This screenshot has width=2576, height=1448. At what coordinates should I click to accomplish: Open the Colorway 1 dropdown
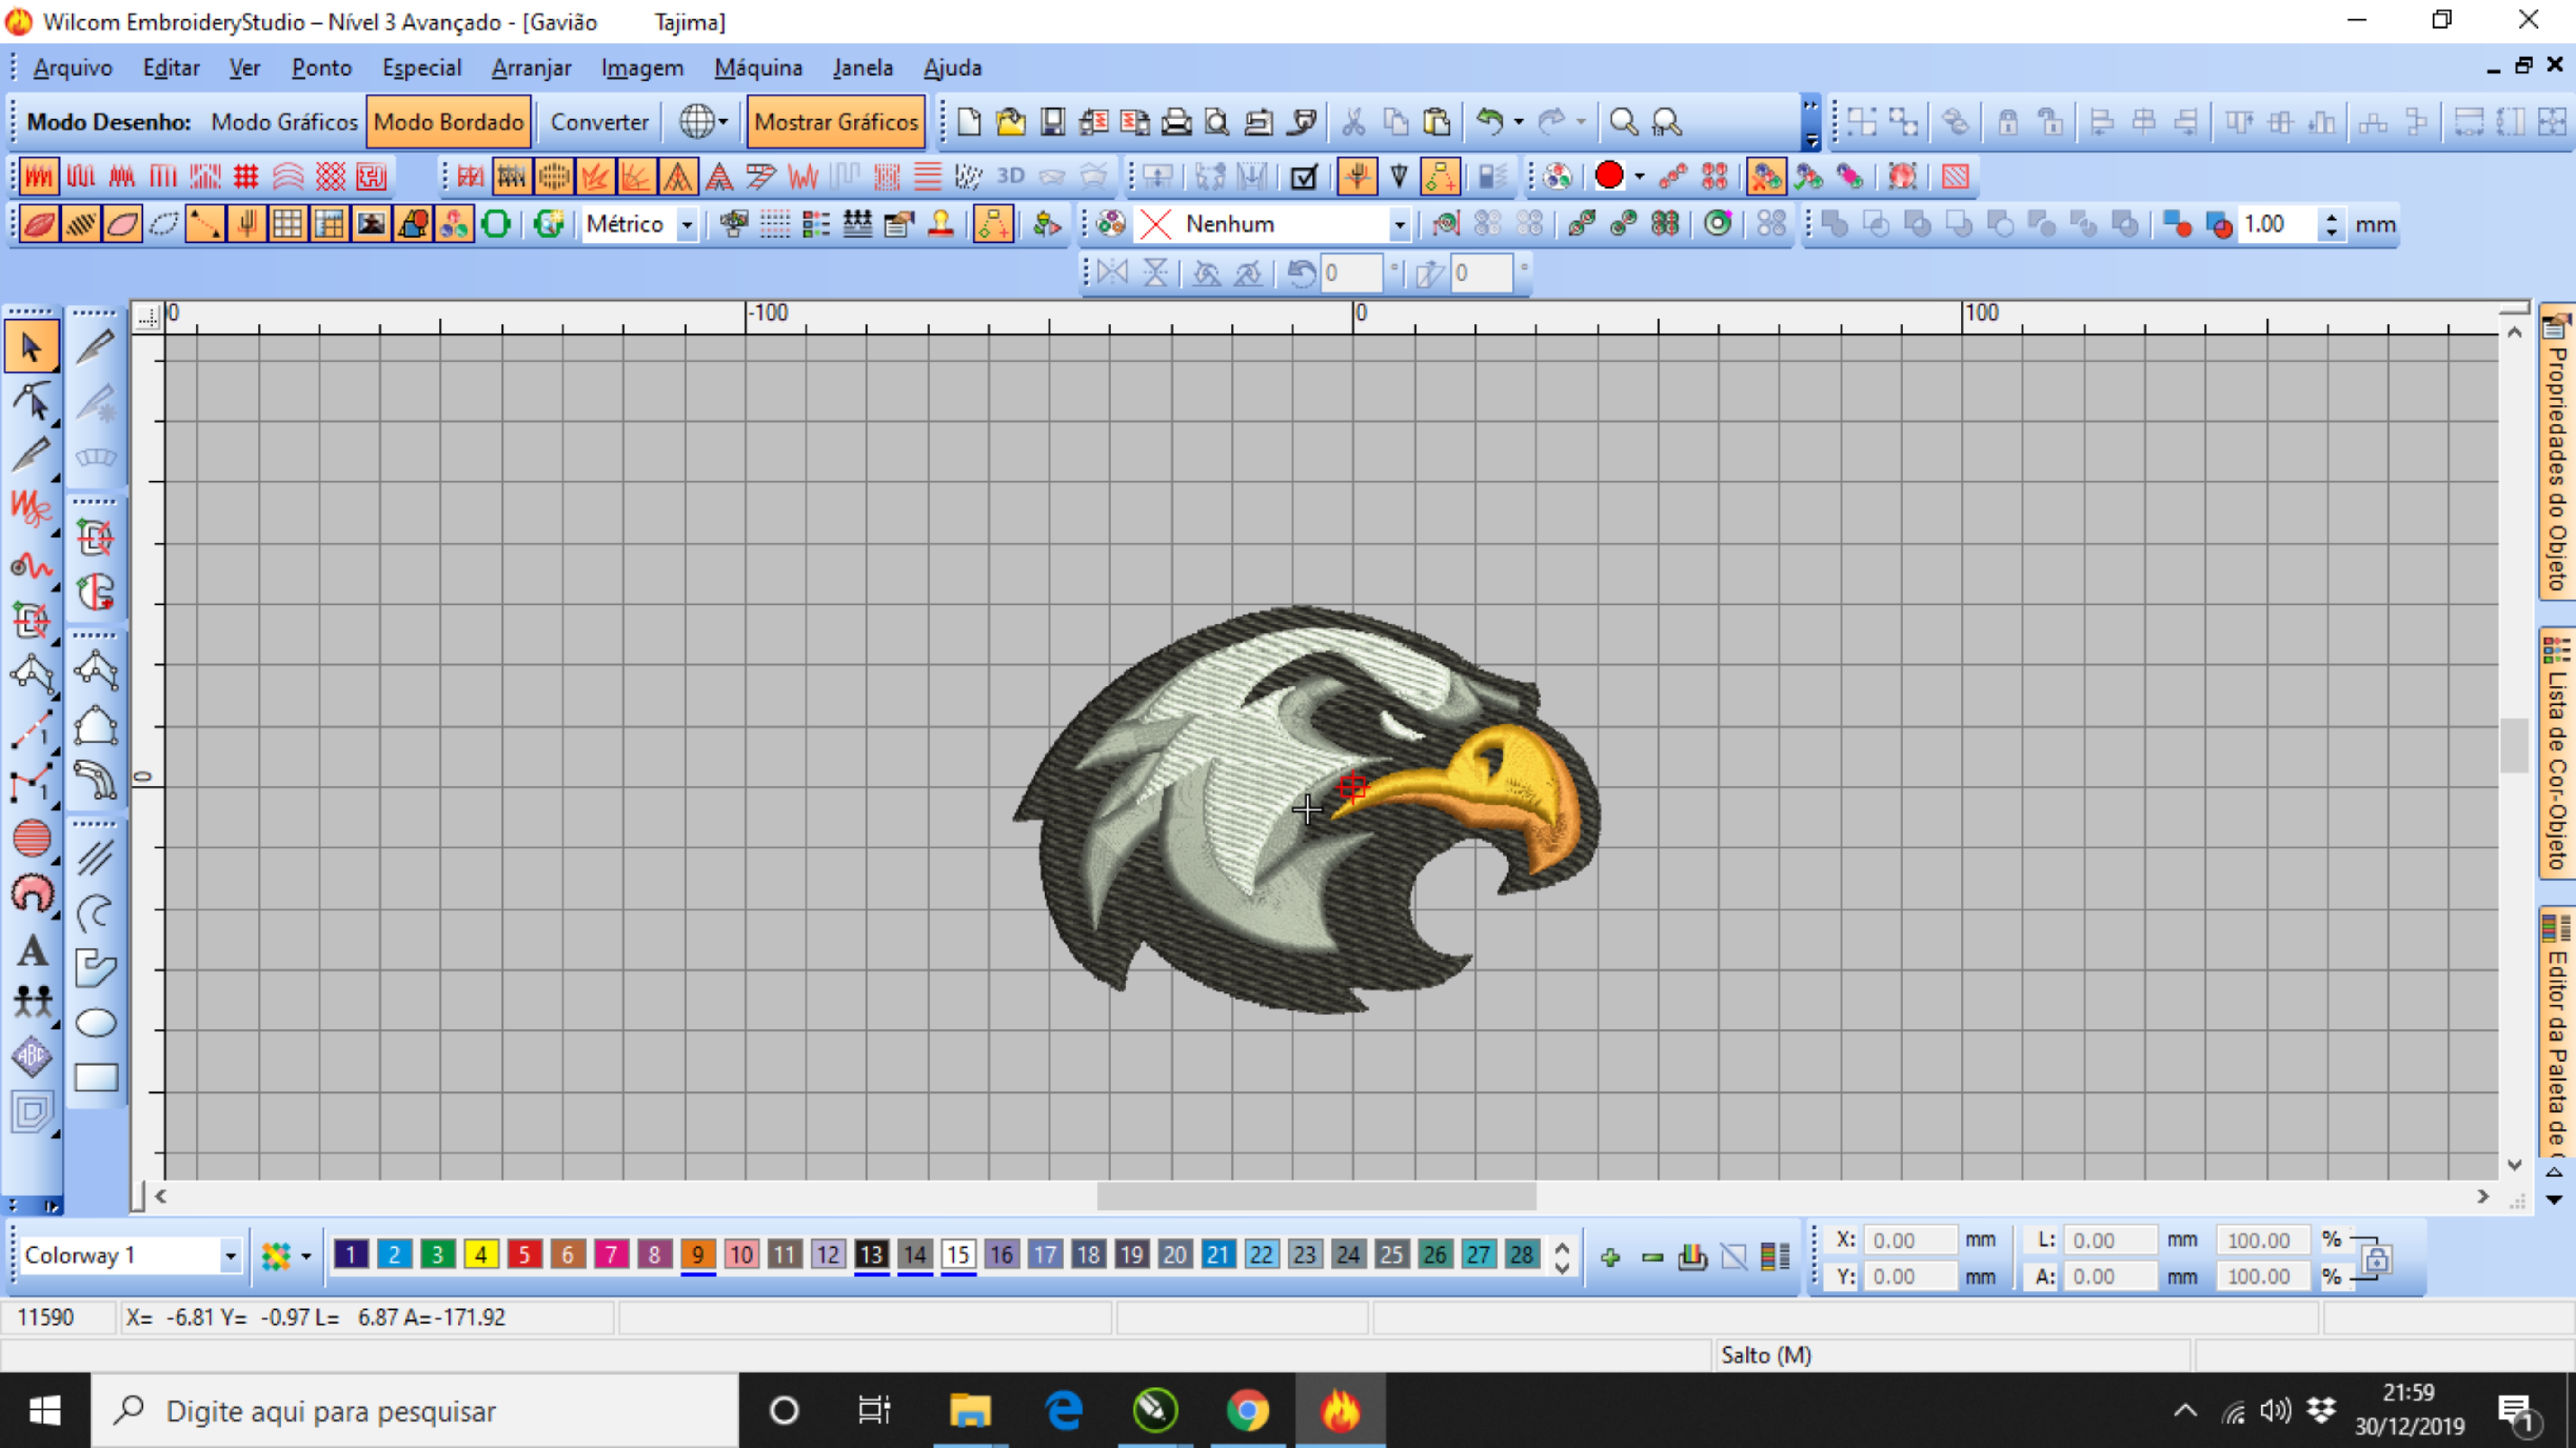pyautogui.click(x=230, y=1255)
